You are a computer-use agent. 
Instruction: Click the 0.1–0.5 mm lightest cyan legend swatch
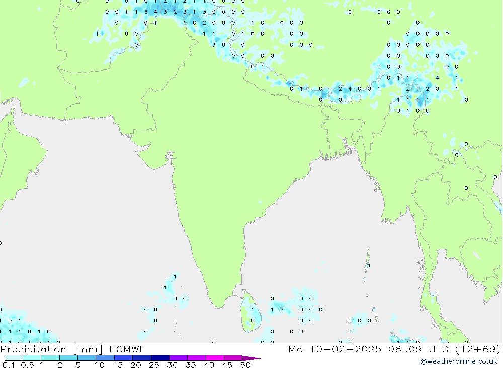pos(14,358)
